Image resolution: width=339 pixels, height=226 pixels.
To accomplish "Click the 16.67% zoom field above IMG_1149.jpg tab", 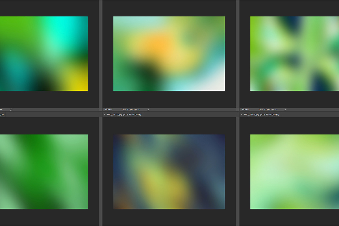I will click(x=245, y=110).
